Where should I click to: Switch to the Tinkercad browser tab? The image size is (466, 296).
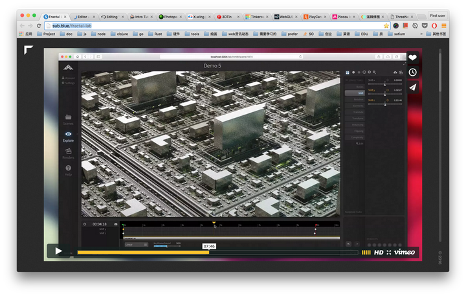click(255, 16)
